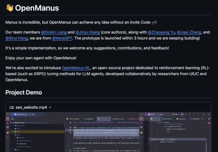
Task: Click the PyCharm logo in right IDE window
Action: 141,115
